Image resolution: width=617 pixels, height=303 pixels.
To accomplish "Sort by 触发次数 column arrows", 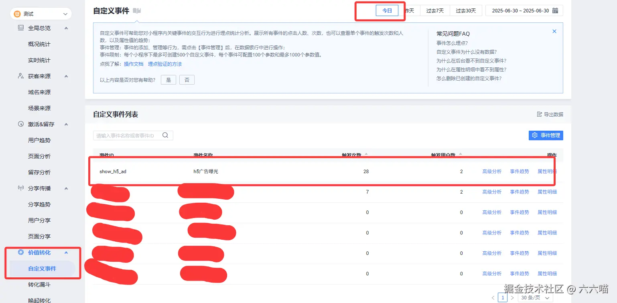I will [x=366, y=155].
